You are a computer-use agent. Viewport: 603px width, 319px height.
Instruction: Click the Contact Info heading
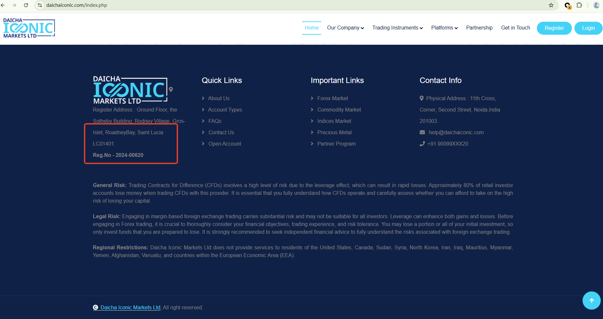pos(441,80)
